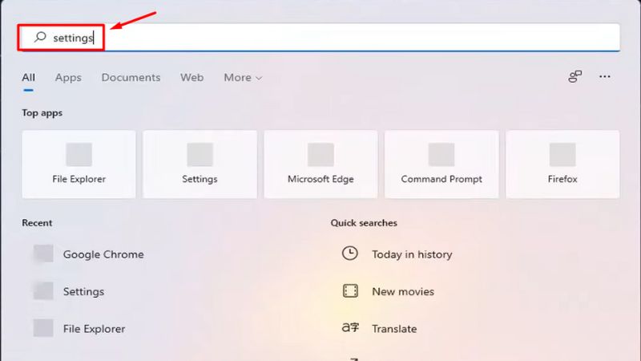The image size is (641, 361).
Task: Click the film icon for New movies
Action: coord(350,290)
